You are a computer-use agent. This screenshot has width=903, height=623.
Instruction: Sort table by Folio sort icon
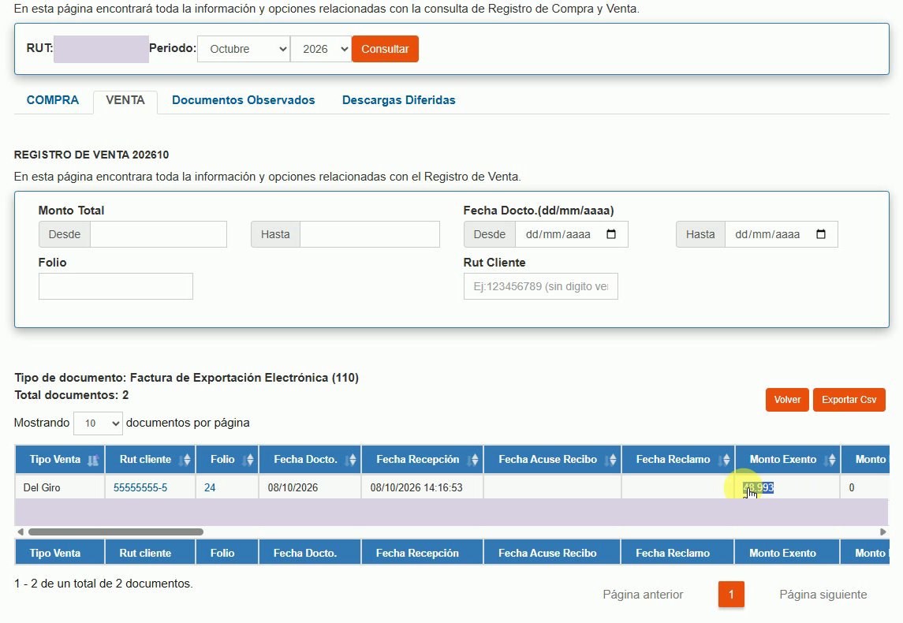tap(248, 460)
